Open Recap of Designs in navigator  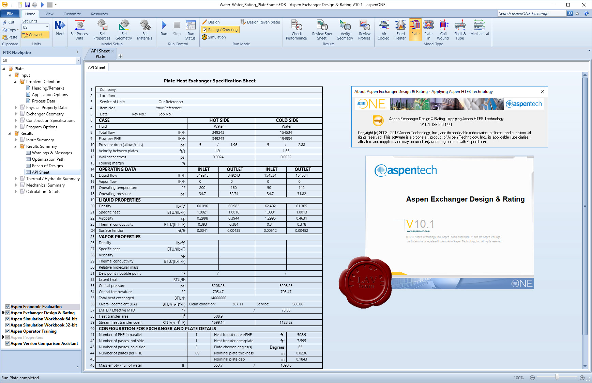47,166
